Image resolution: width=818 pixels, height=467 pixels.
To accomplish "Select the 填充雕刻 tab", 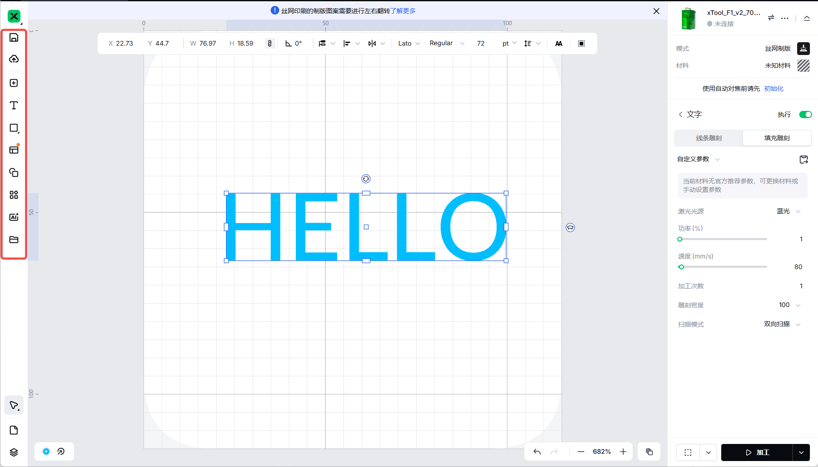I will 777,138.
